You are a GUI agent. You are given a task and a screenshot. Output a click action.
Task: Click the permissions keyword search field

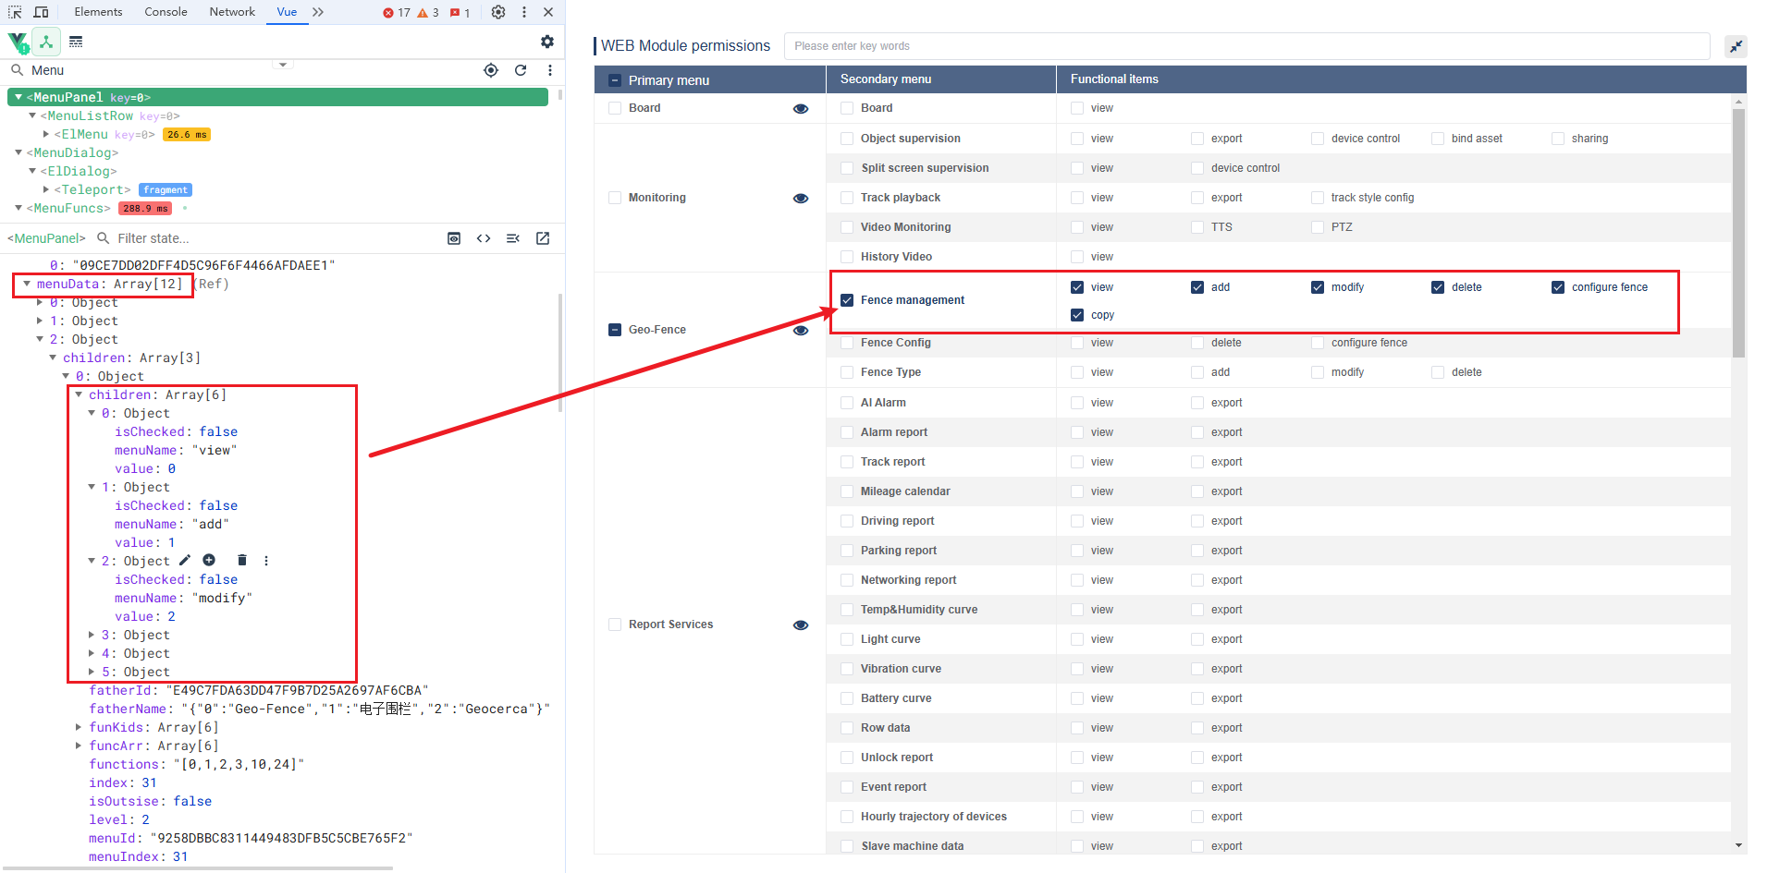click(1246, 46)
